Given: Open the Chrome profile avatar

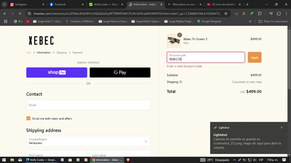Looking at the screenshot, I should pos(279,14).
